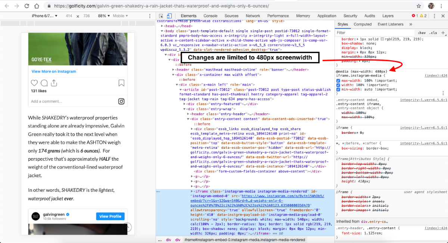Show more Styles sidebar tabs chevron
The height and width of the screenshot is (243, 448).
(411, 24)
